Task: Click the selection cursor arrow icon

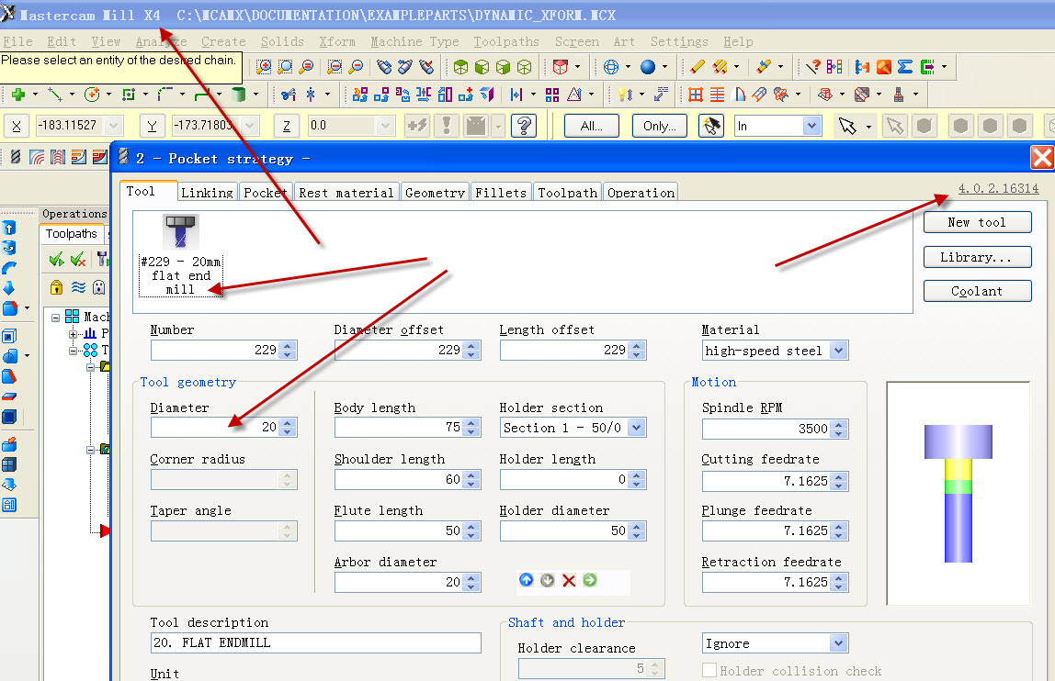Action: (847, 126)
